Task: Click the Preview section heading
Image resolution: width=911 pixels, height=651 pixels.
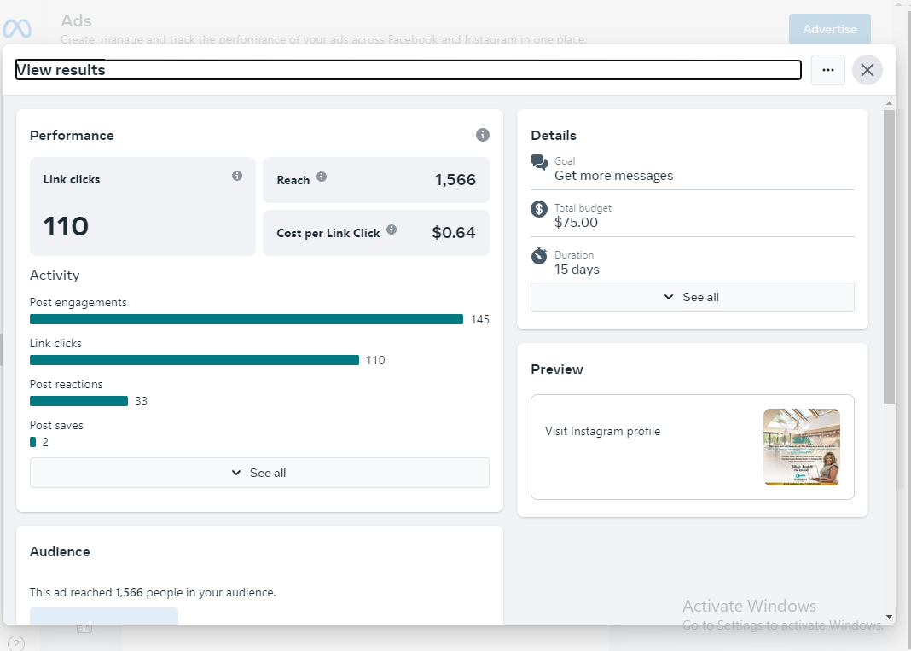Action: pos(557,369)
